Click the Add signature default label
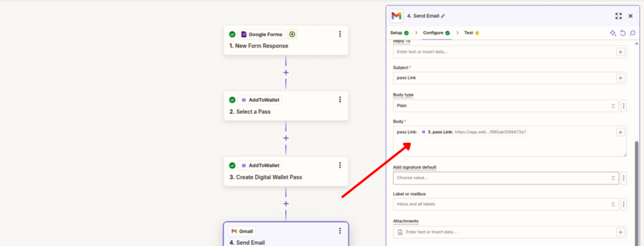This screenshot has width=644, height=246. pos(414,168)
